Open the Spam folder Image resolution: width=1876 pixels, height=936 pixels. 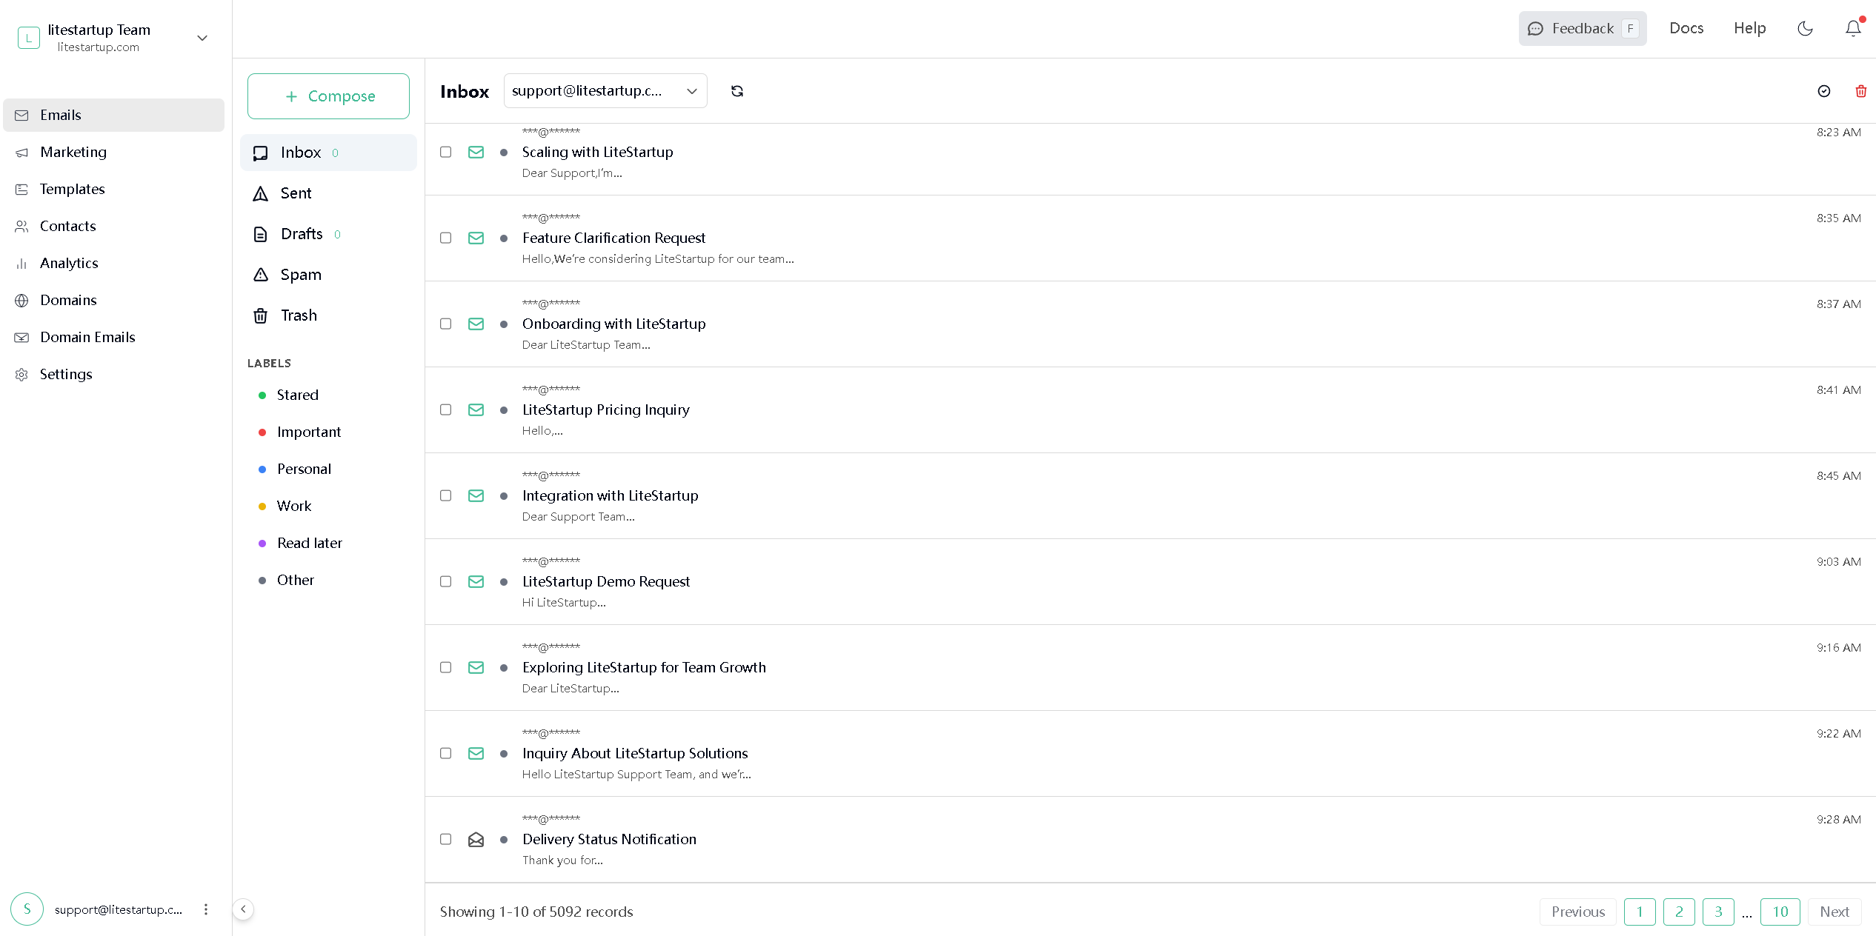coord(301,274)
